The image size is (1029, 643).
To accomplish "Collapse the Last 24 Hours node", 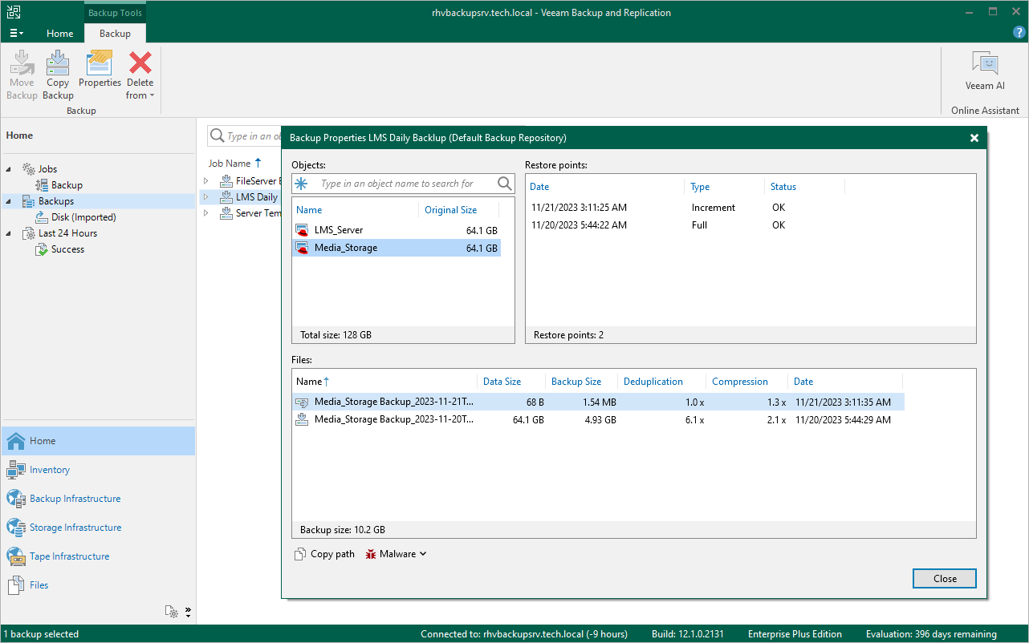I will point(9,233).
